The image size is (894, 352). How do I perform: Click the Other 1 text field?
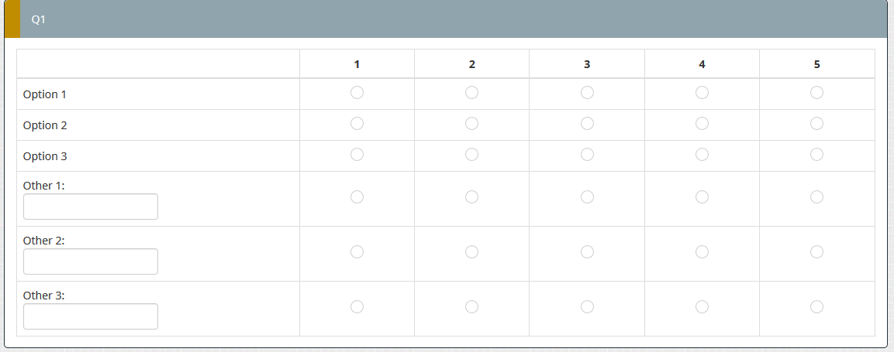point(91,207)
